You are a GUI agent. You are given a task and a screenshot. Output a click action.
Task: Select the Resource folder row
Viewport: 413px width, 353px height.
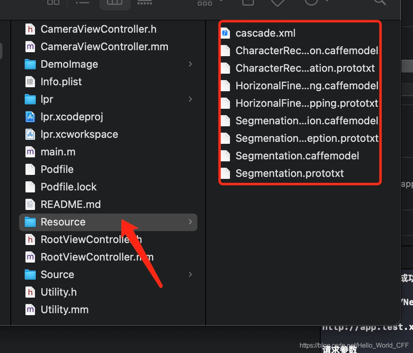click(108, 222)
